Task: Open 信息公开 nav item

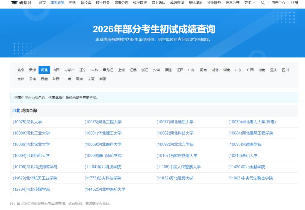Action: [232, 3]
